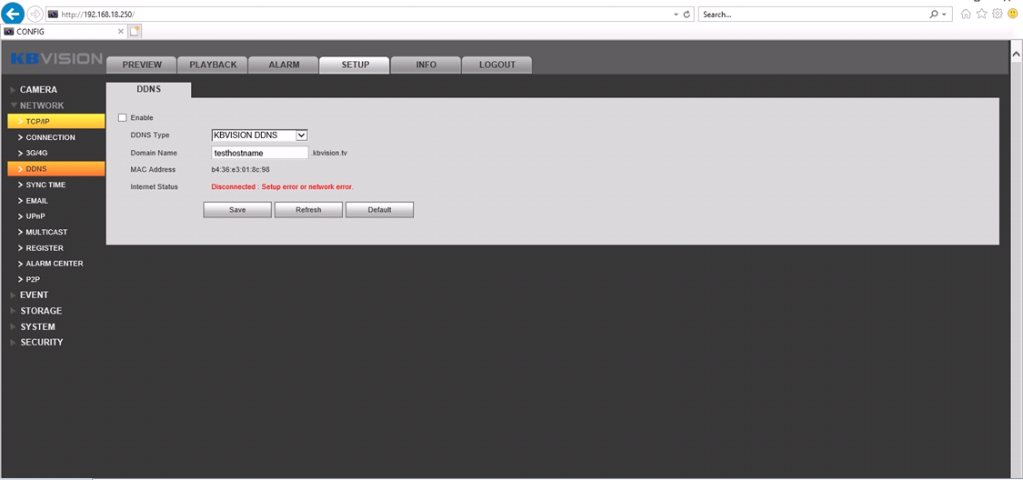Image resolution: width=1023 pixels, height=480 pixels.
Task: Click the smiley feedback icon
Action: (x=1011, y=15)
